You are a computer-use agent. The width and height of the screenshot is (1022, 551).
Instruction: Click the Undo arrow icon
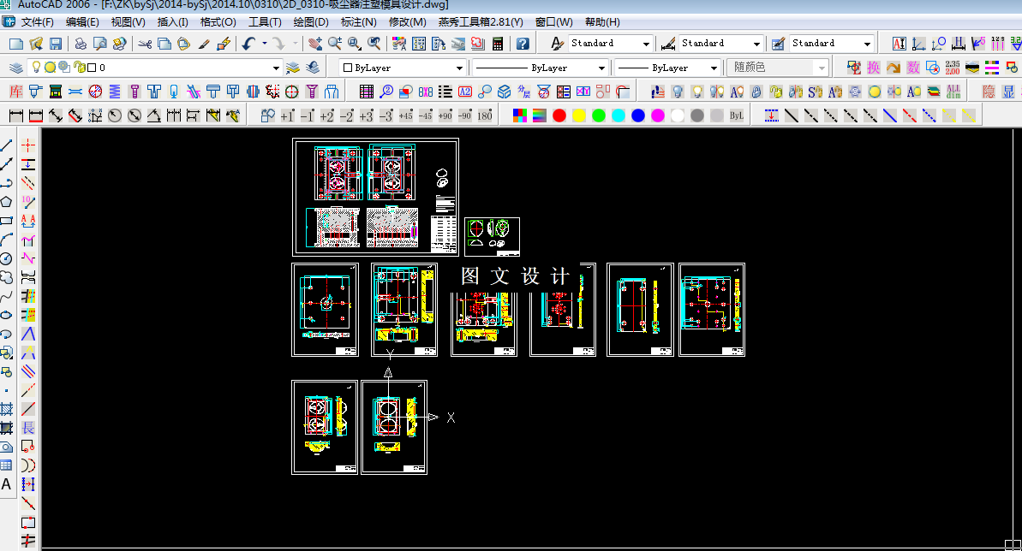[x=248, y=44]
